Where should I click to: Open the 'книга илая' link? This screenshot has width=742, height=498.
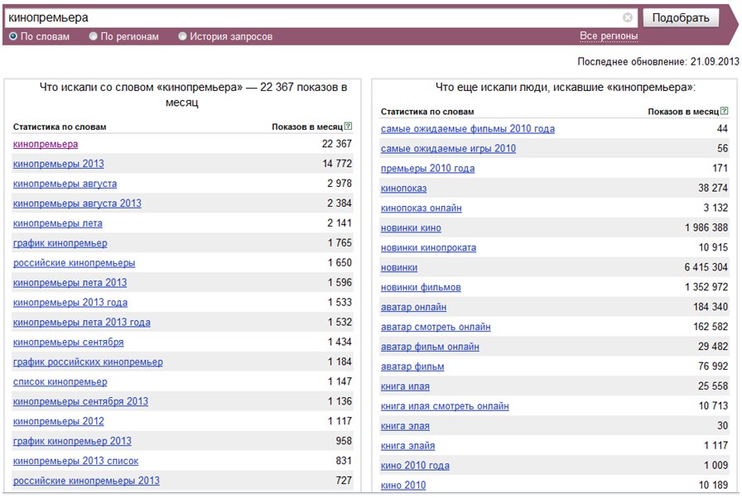tap(405, 386)
